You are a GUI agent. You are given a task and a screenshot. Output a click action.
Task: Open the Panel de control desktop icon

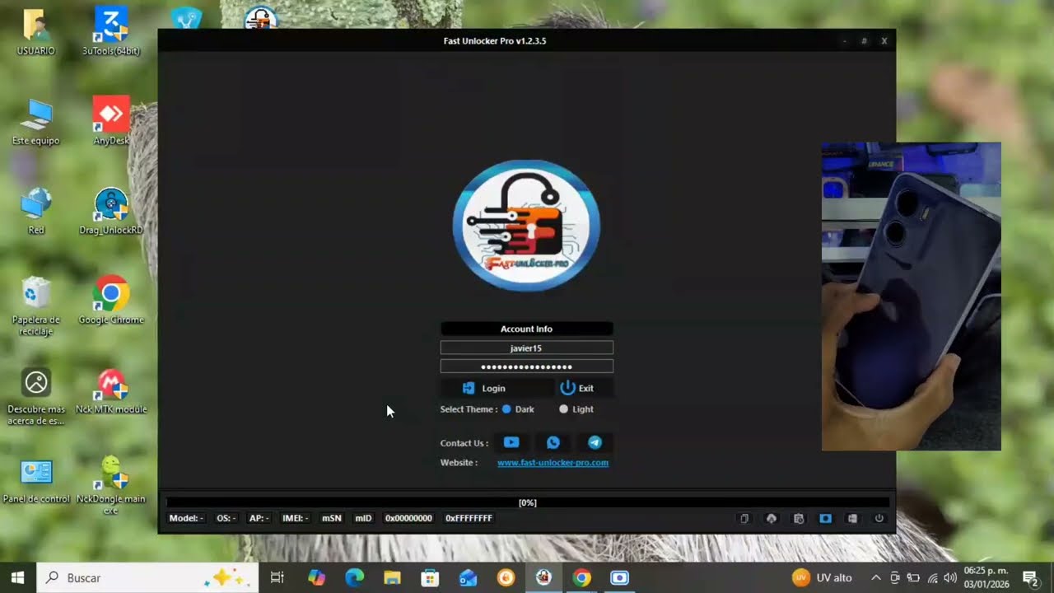point(36,481)
